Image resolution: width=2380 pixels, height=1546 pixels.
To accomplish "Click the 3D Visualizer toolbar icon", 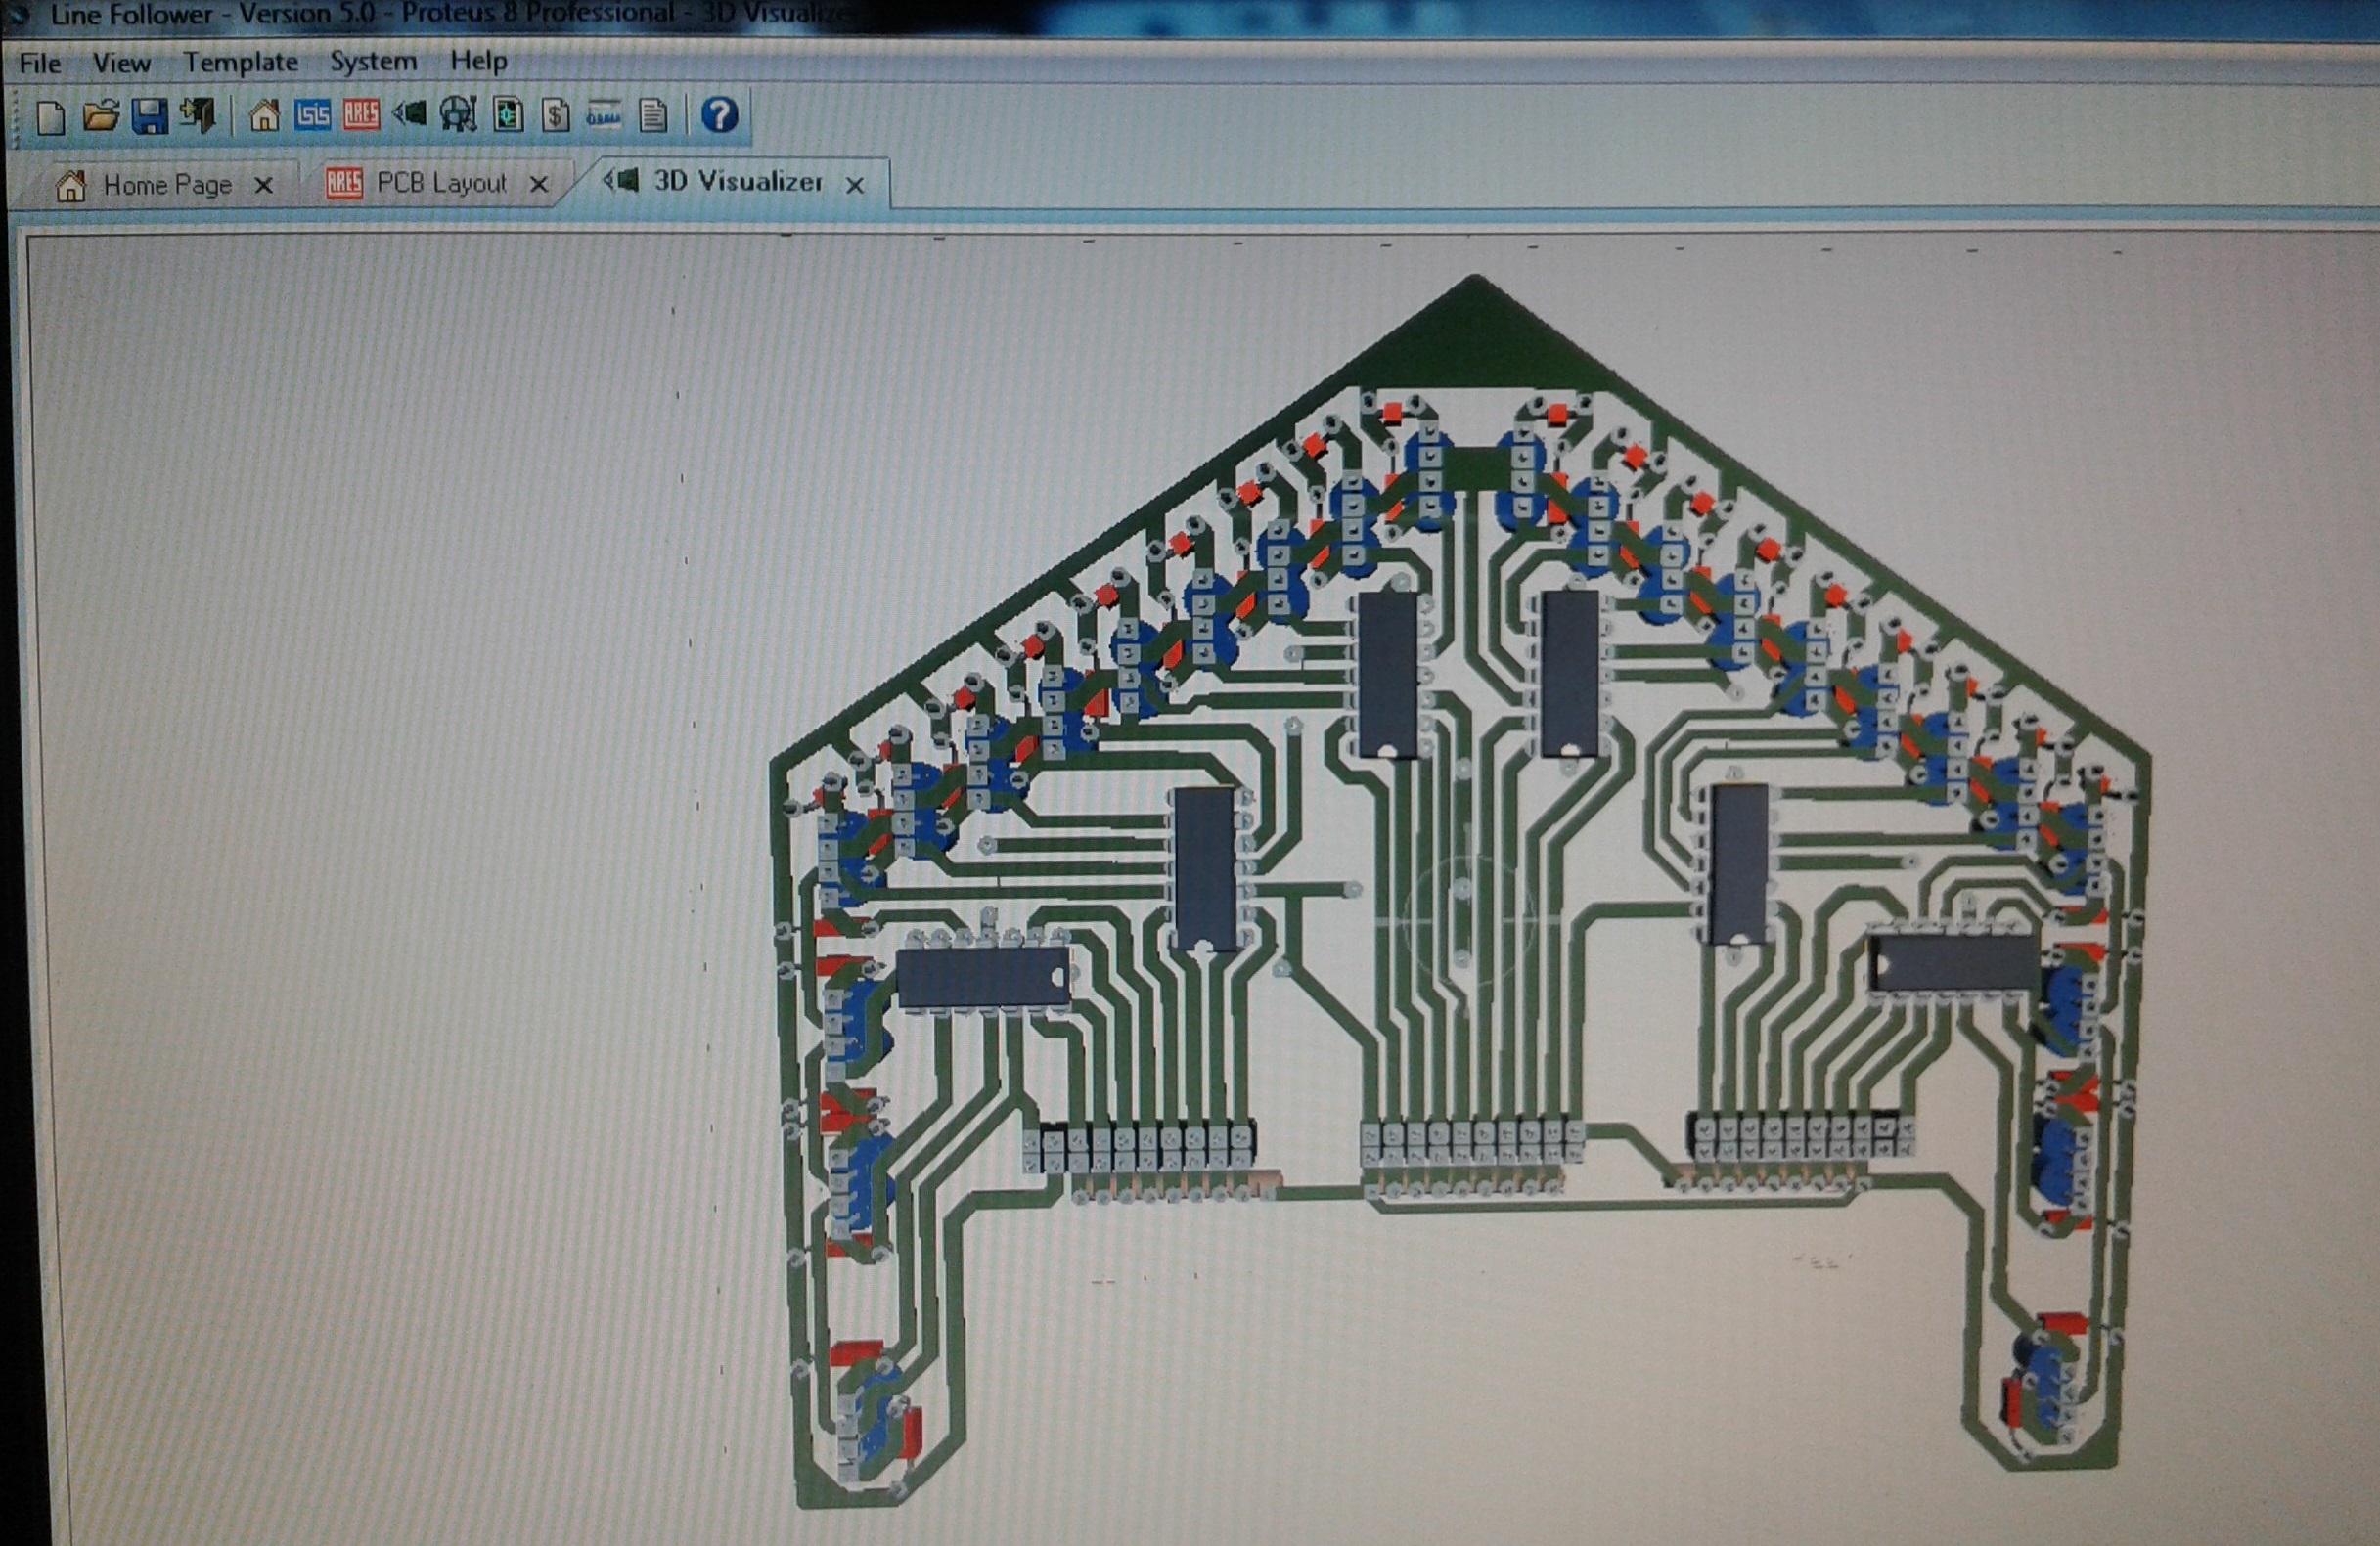I will coord(411,117).
